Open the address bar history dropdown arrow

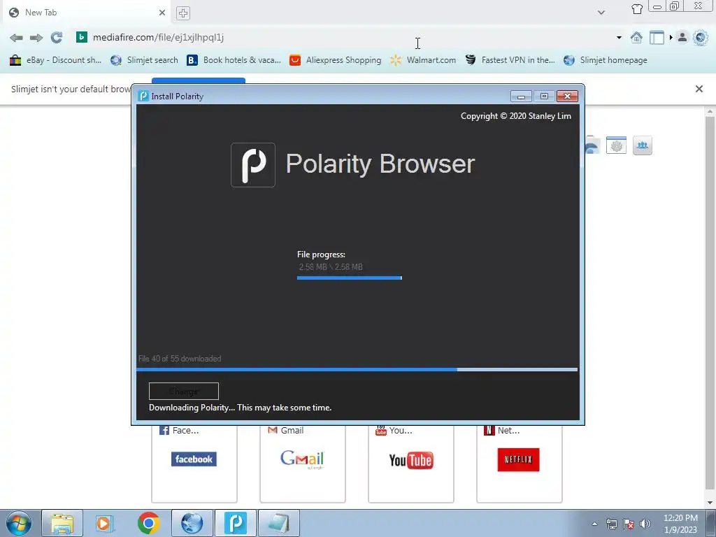[619, 38]
